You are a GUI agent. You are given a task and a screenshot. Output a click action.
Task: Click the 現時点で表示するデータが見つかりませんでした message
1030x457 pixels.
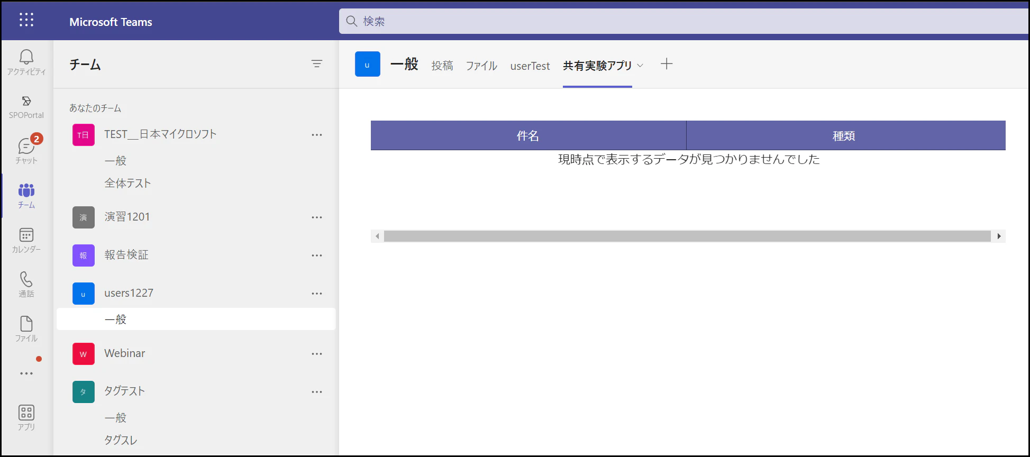(689, 159)
